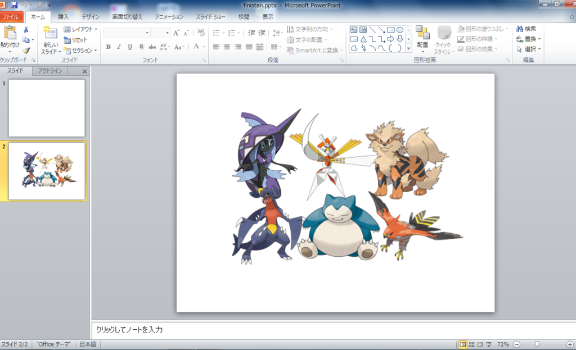Screen dimensions: 576x350
Task: Select the Right Arrow block shape
Action: [x=391, y=39]
